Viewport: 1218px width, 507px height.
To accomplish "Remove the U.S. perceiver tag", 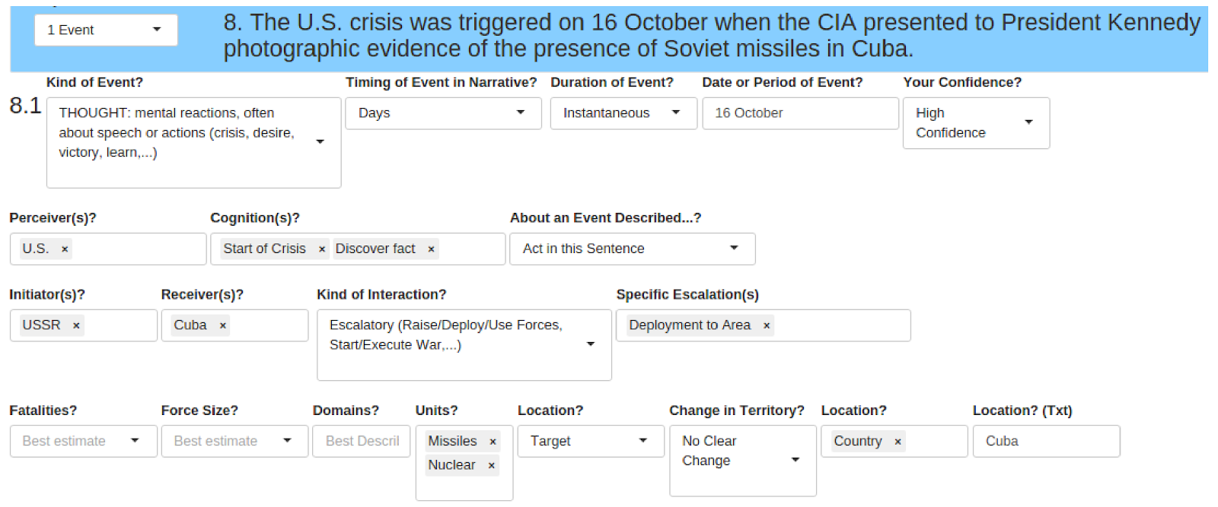I will click(x=65, y=249).
